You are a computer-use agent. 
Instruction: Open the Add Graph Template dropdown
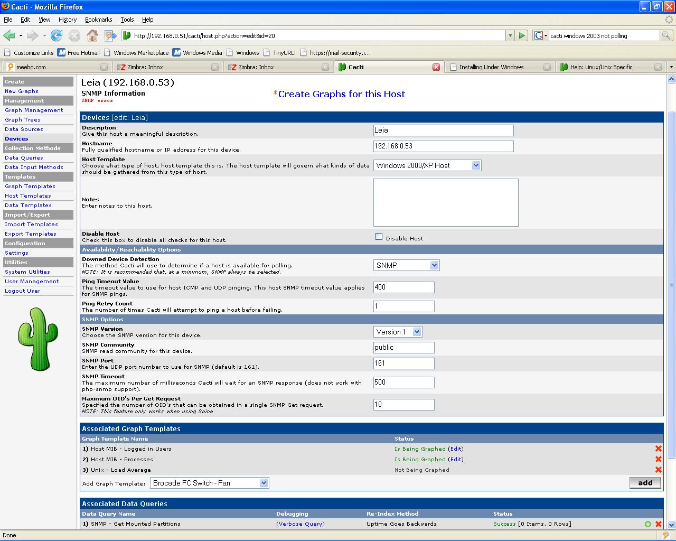[x=210, y=483]
